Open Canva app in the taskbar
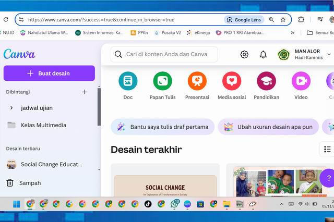334x222 pixels. [x=187, y=204]
